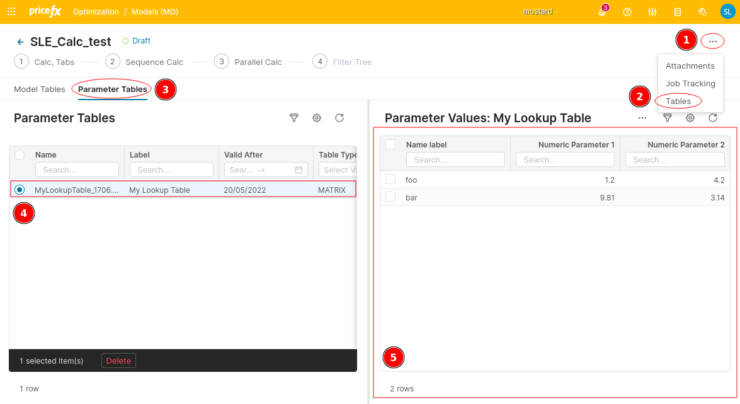Switch to the Model Tables tab
740x404 pixels.
[40, 89]
